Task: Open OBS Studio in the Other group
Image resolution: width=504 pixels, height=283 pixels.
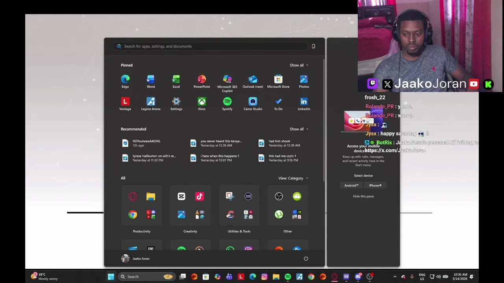Action: (x=279, y=196)
